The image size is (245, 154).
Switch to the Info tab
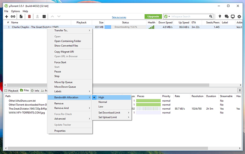(x=35, y=90)
